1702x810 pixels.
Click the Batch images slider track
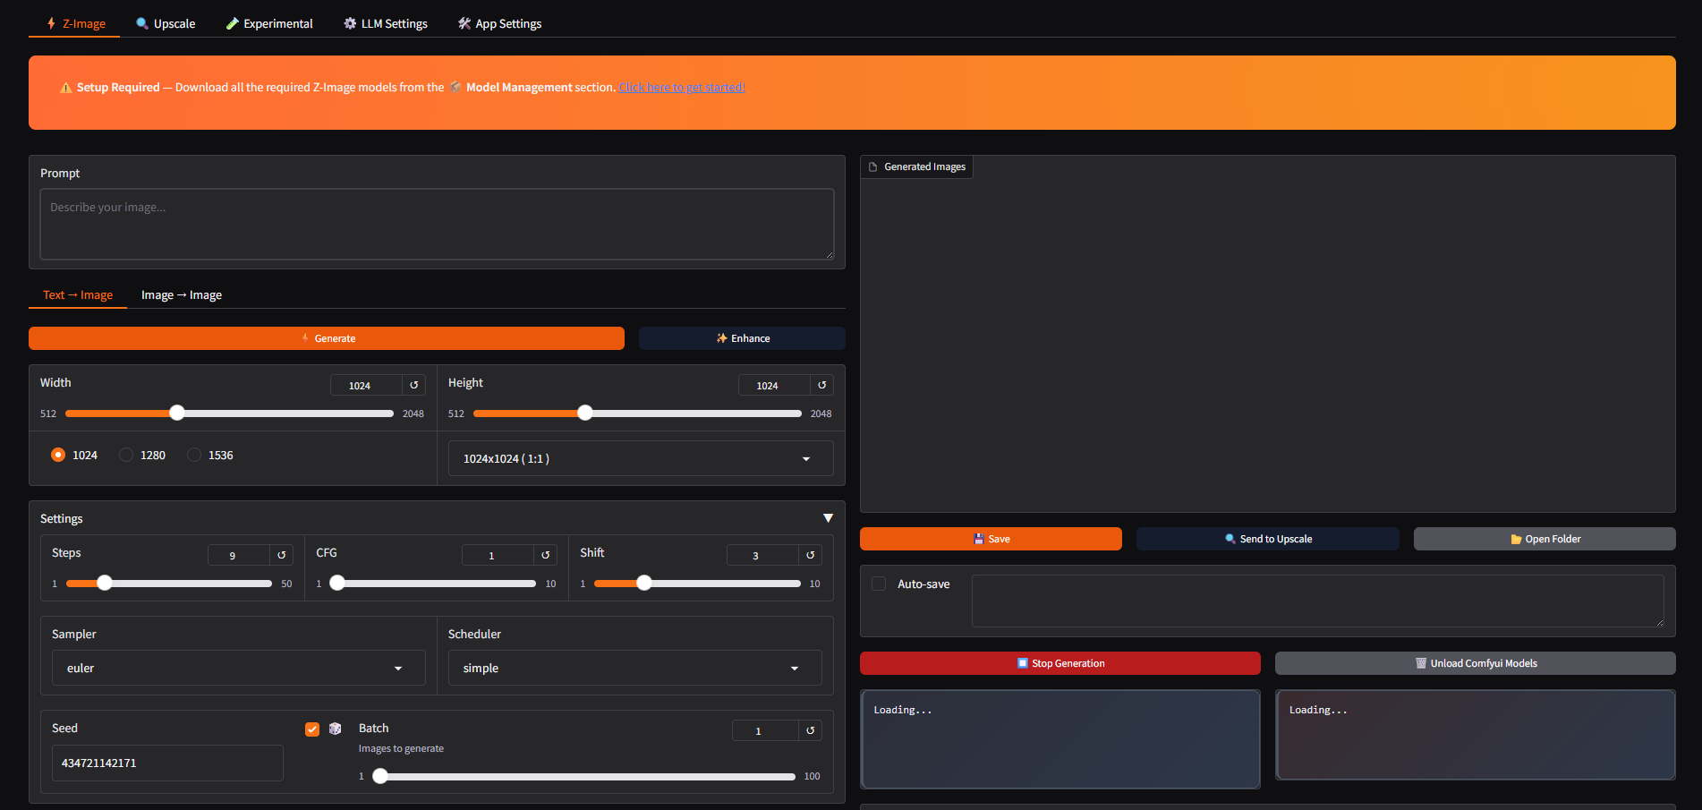(586, 776)
